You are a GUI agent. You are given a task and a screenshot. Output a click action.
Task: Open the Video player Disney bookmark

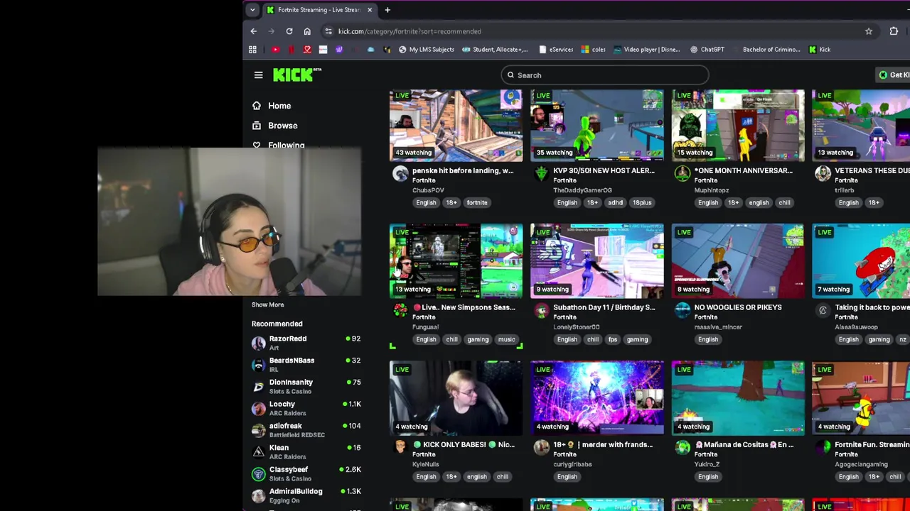[646, 50]
